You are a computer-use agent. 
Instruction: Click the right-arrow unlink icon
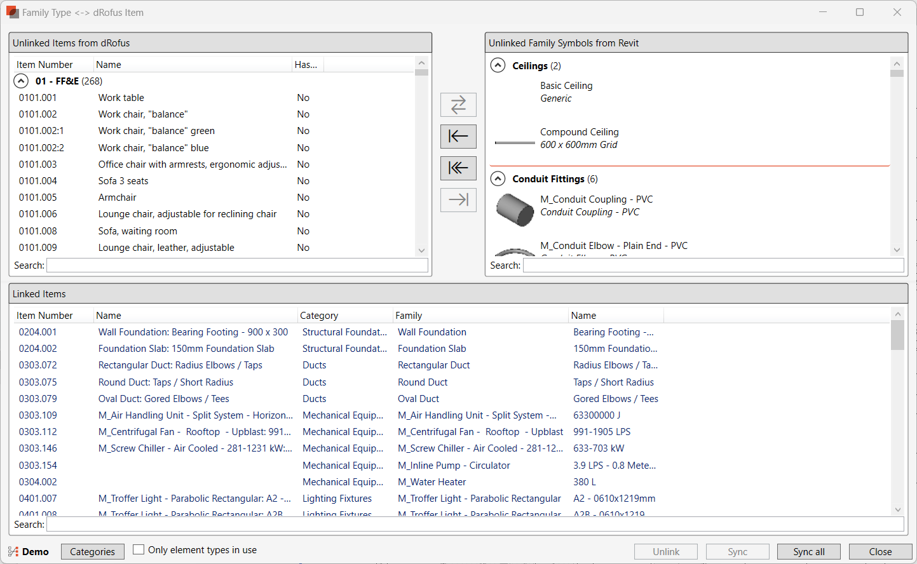pyautogui.click(x=458, y=200)
